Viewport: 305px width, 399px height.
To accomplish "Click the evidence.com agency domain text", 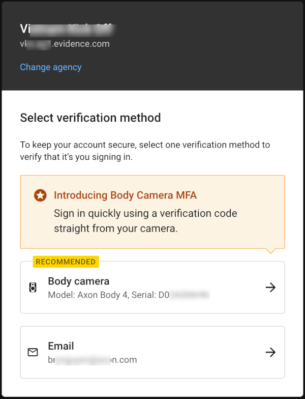I will click(x=65, y=44).
